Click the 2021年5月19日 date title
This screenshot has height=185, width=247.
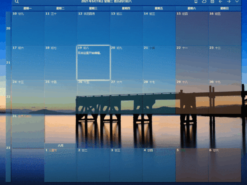coord(107,2)
